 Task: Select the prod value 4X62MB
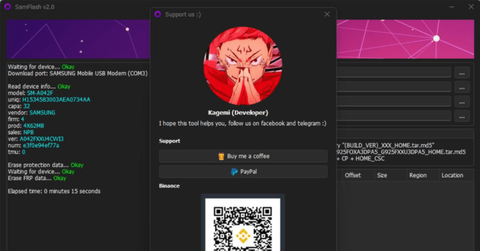pyautogui.click(x=34, y=125)
